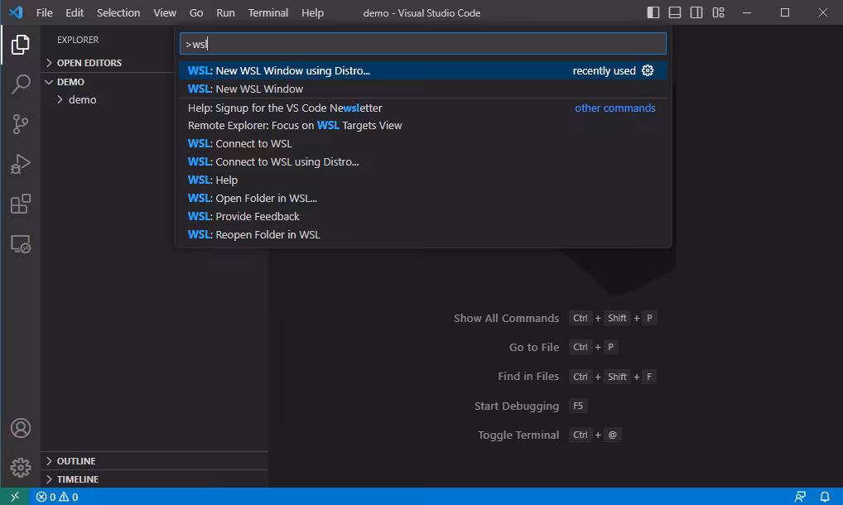Toggle primary side bar layout icon
843x505 pixels.
653,12
